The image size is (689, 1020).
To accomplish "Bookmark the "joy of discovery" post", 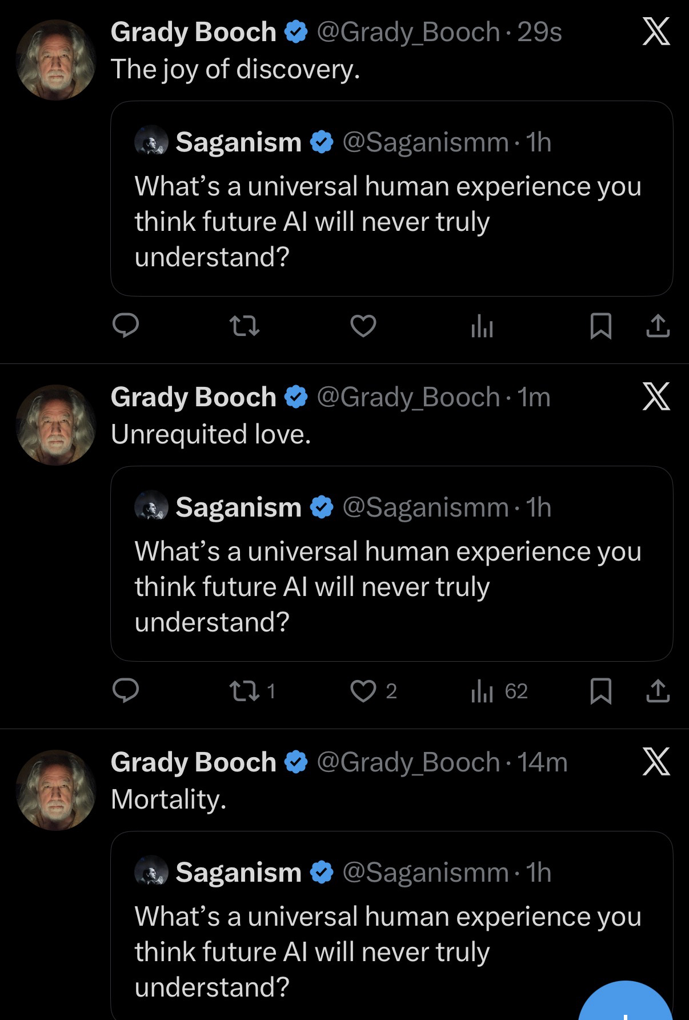I will pos(600,326).
